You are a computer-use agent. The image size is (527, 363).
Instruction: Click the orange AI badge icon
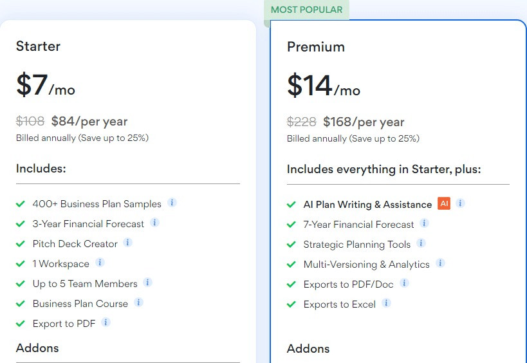pyautogui.click(x=444, y=203)
